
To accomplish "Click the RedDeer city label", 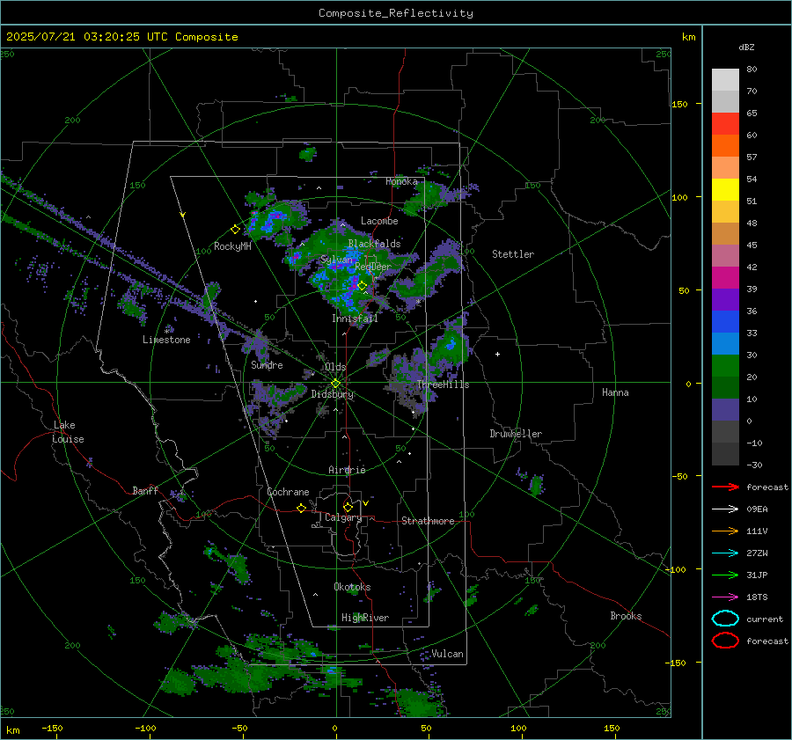I will 373,267.
